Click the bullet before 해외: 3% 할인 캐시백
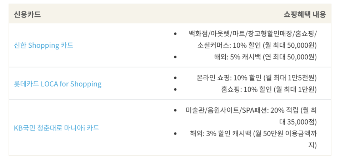 [x=175, y=133]
